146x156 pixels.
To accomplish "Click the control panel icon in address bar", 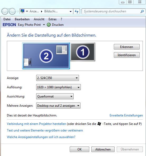I will (22, 11).
